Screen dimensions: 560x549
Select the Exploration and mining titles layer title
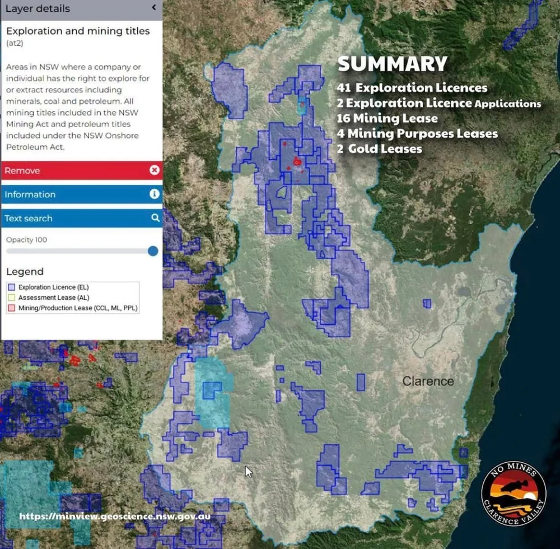tap(77, 31)
